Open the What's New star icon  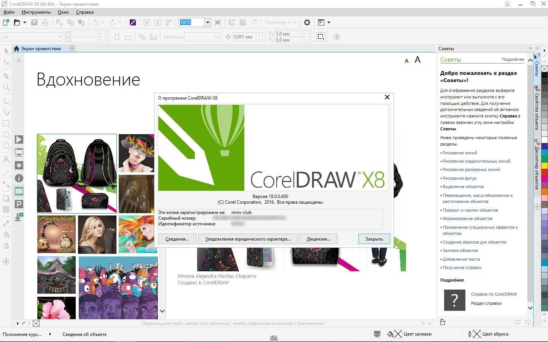(x=19, y=165)
